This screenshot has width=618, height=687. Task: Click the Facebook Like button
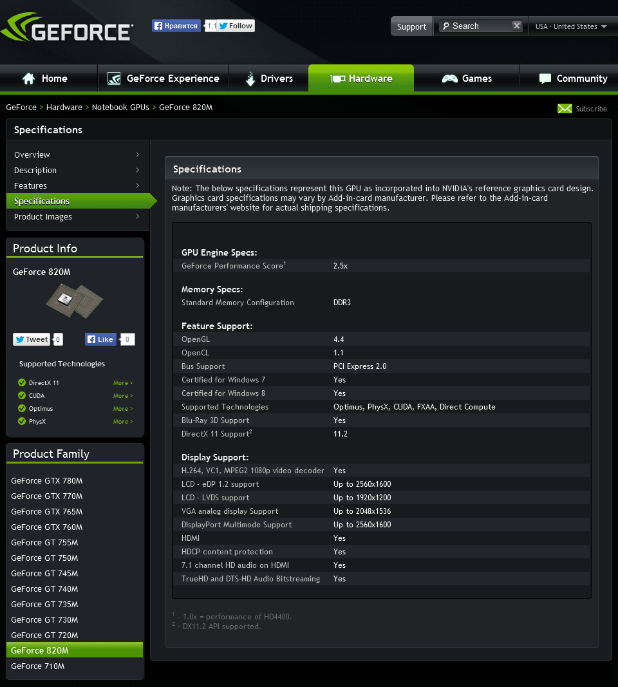pyautogui.click(x=100, y=339)
